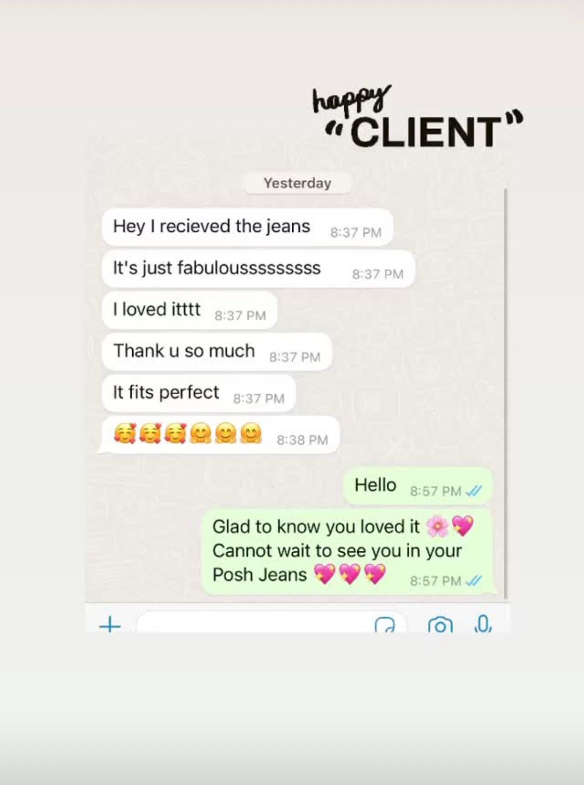Viewport: 584px width, 785px height.
Task: Tap the microphone voice message icon
Action: point(482,624)
